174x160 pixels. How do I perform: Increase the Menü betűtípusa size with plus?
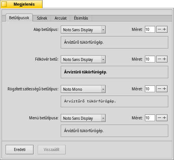pos(165,118)
